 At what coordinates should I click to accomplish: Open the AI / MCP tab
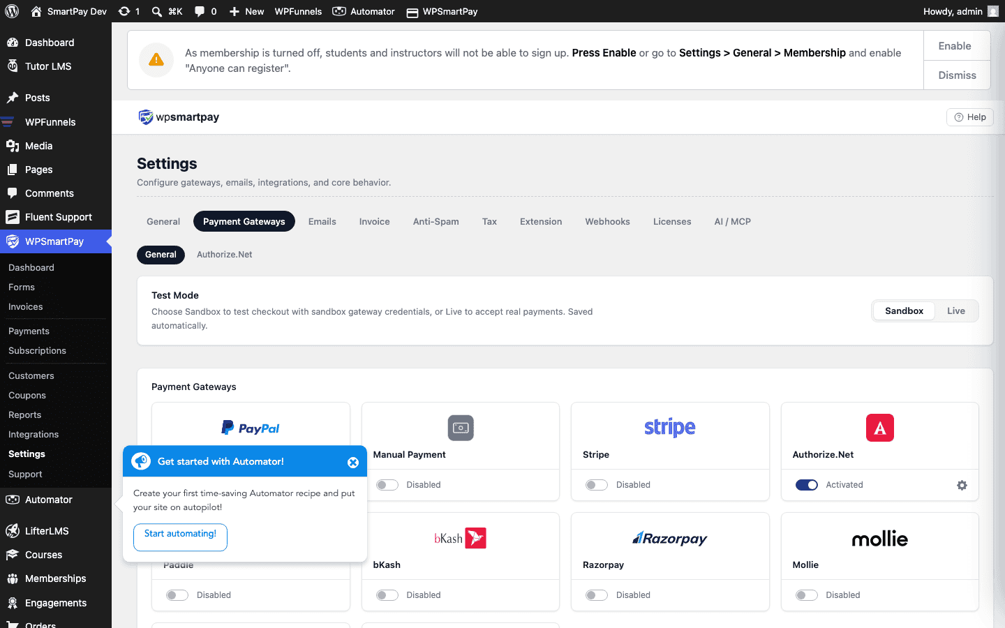[x=733, y=221]
